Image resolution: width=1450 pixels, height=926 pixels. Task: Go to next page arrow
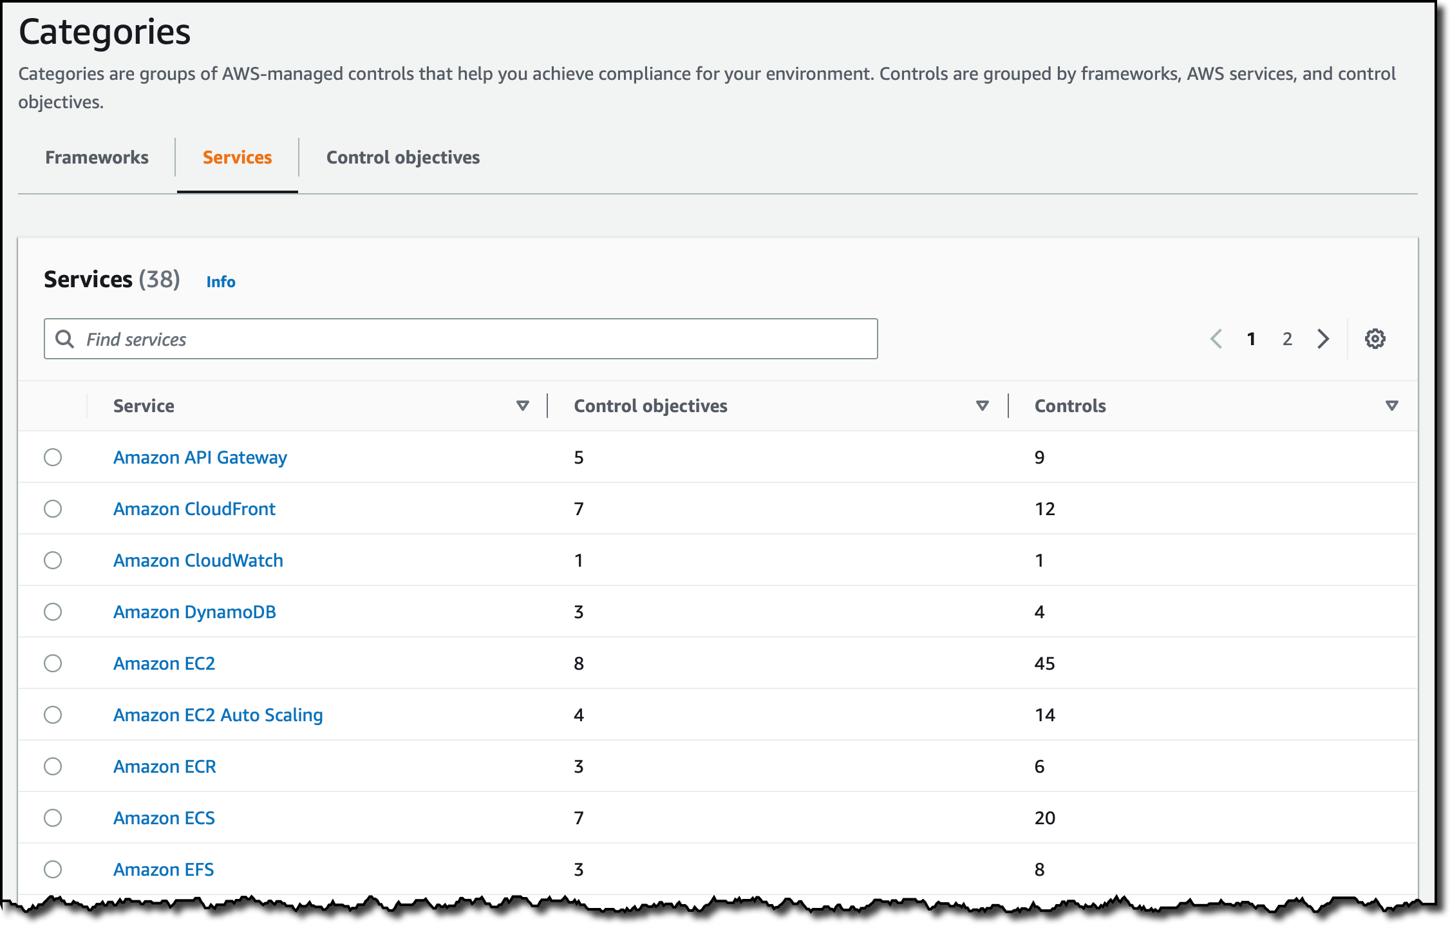coord(1323,339)
